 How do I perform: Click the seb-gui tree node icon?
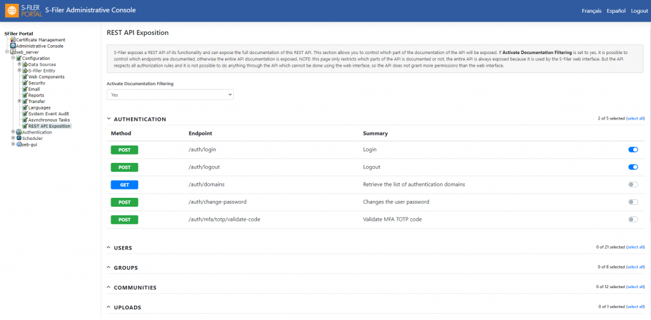[18, 144]
